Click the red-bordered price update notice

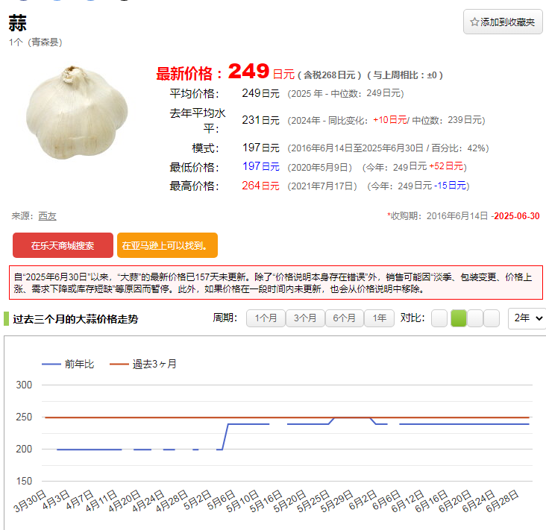point(276,283)
